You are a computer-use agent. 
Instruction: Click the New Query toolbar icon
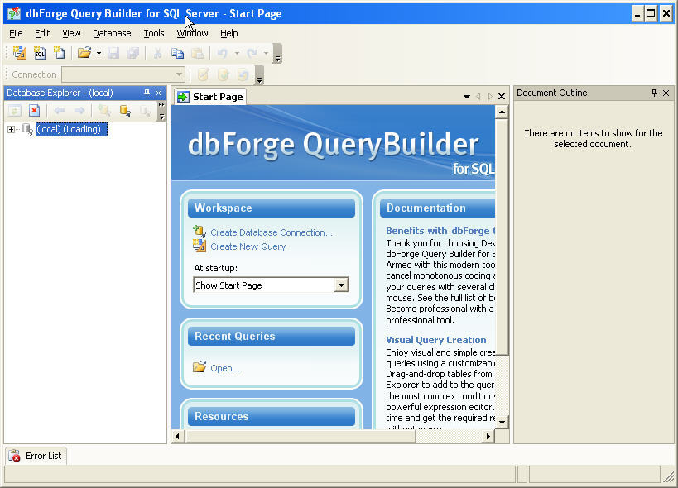[20, 53]
